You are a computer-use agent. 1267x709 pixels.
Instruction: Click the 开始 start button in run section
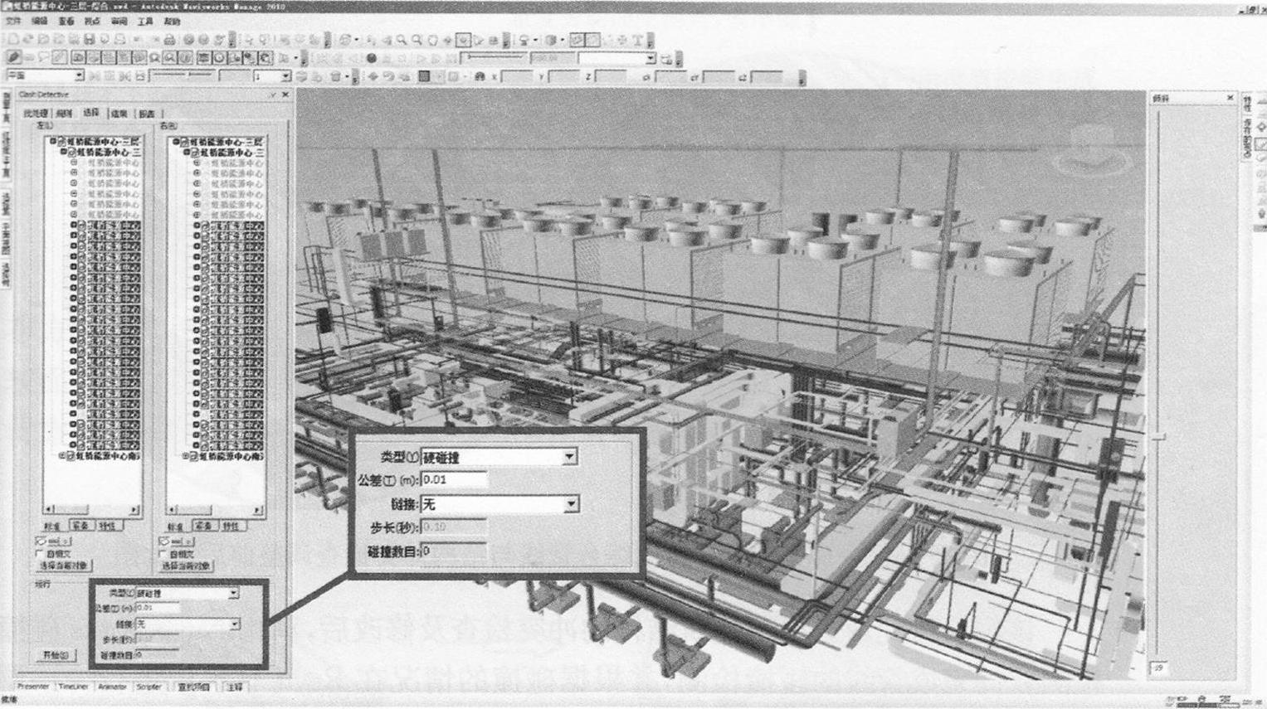tap(56, 655)
